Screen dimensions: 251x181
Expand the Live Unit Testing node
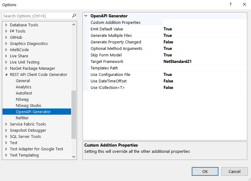pos(6,62)
